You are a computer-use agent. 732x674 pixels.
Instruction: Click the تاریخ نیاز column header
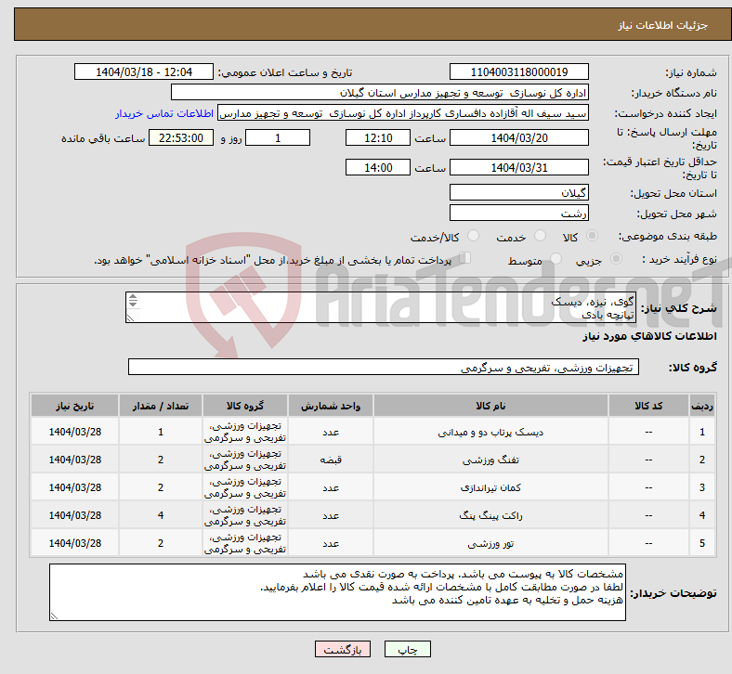click(74, 406)
